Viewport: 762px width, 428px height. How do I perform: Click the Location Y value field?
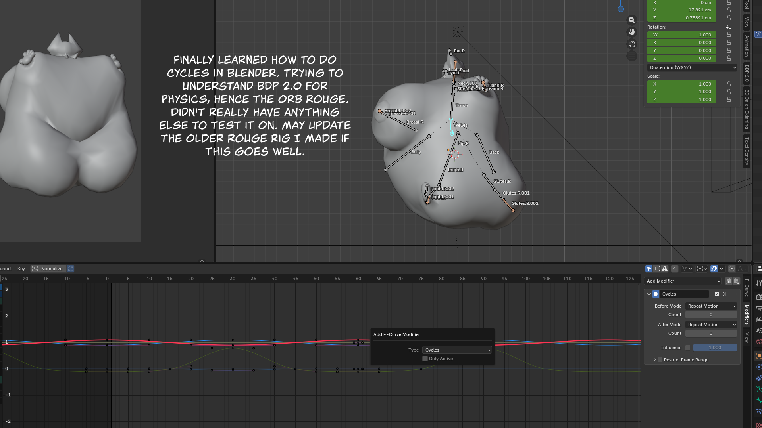click(681, 10)
